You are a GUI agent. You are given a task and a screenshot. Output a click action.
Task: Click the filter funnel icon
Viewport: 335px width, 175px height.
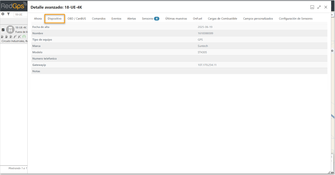[8, 14]
